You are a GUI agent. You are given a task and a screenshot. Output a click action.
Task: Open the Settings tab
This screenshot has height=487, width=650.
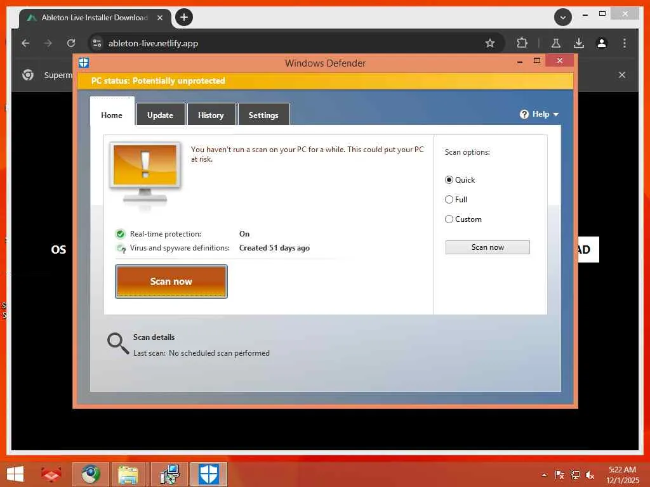(263, 115)
